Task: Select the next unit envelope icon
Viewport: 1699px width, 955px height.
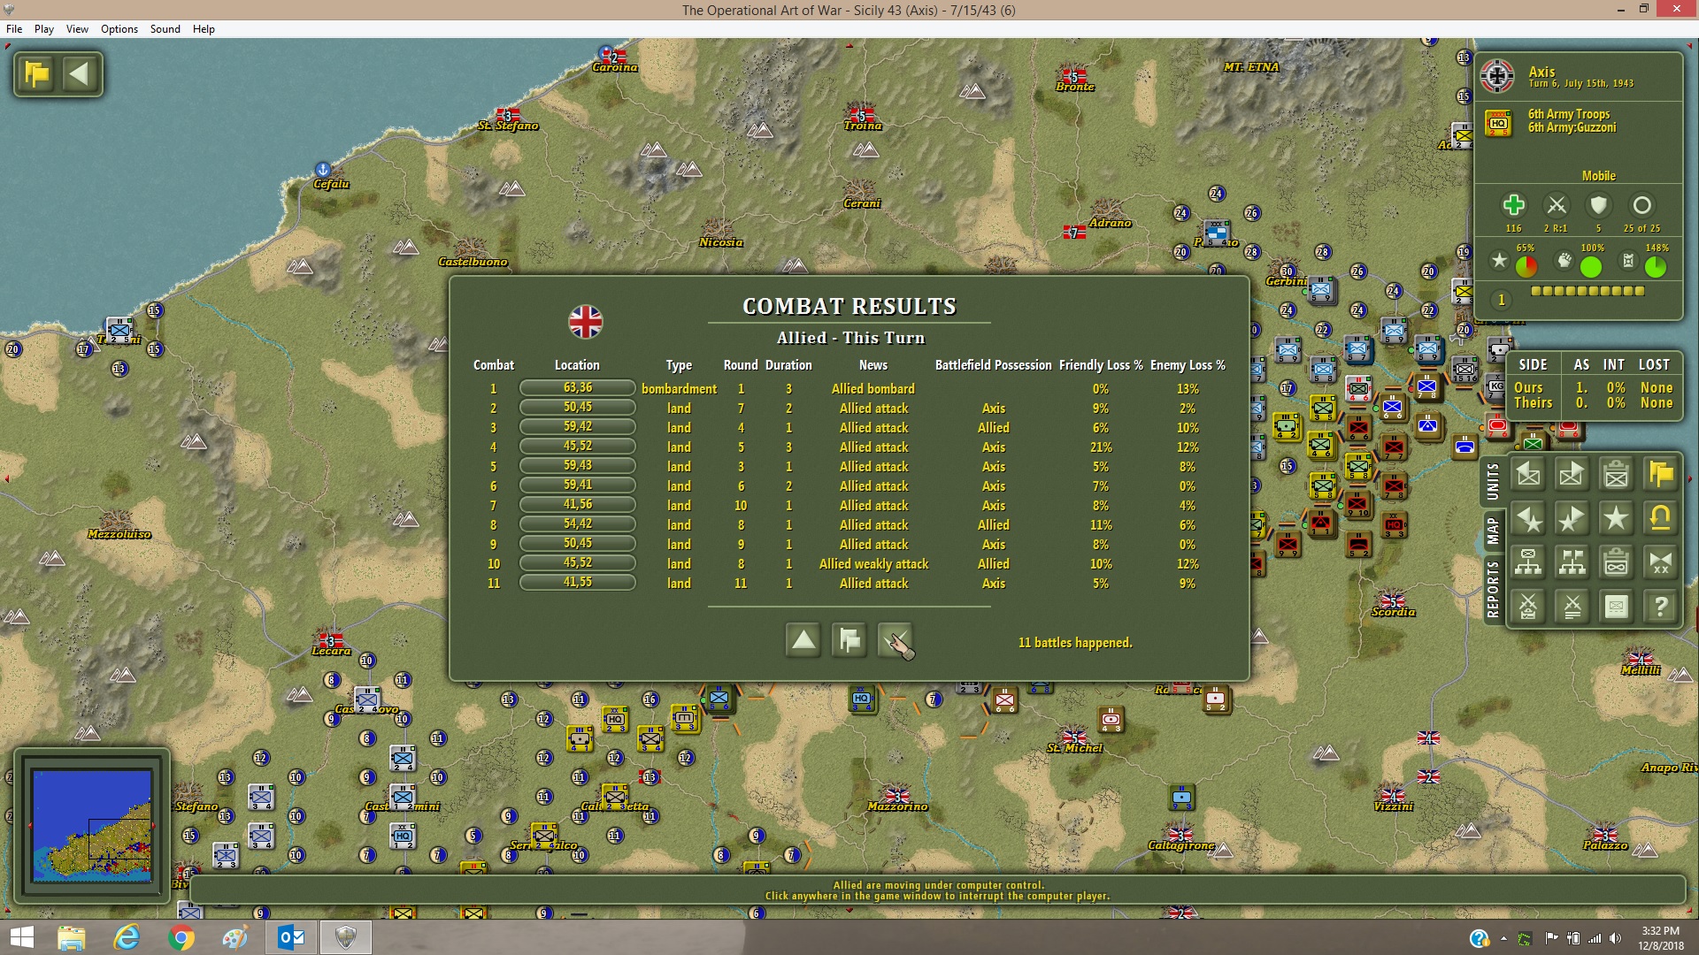Action: pos(1572,475)
